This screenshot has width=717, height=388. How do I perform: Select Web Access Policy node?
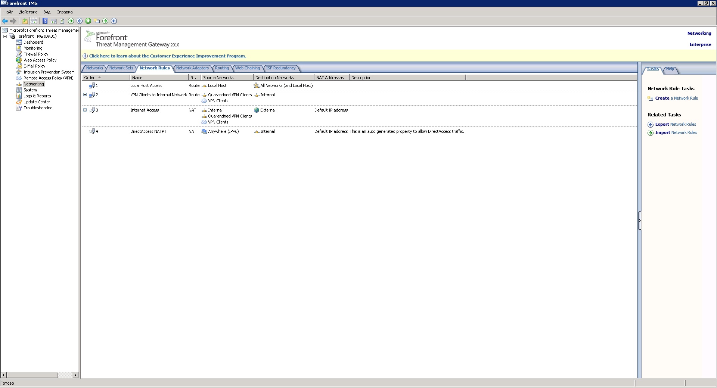tap(40, 60)
